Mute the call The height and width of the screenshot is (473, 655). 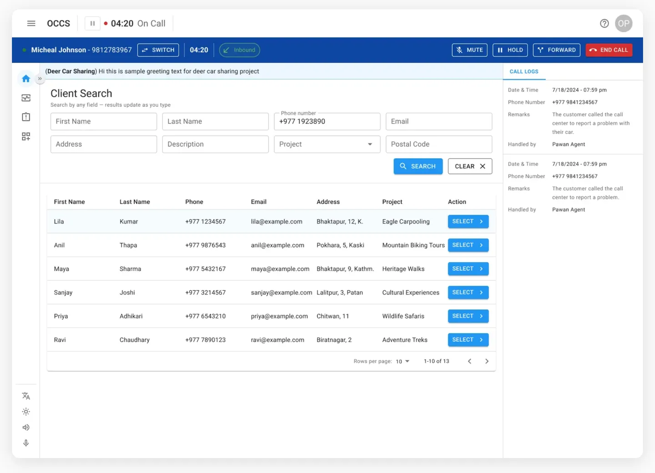click(x=469, y=50)
